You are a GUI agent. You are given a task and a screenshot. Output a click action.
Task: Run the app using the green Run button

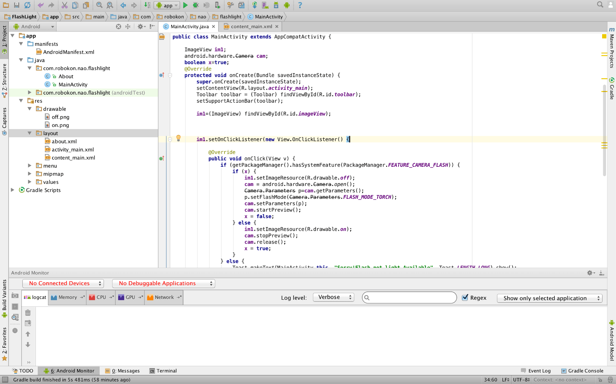pos(185,5)
